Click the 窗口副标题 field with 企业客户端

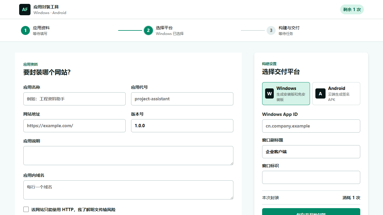click(x=311, y=152)
